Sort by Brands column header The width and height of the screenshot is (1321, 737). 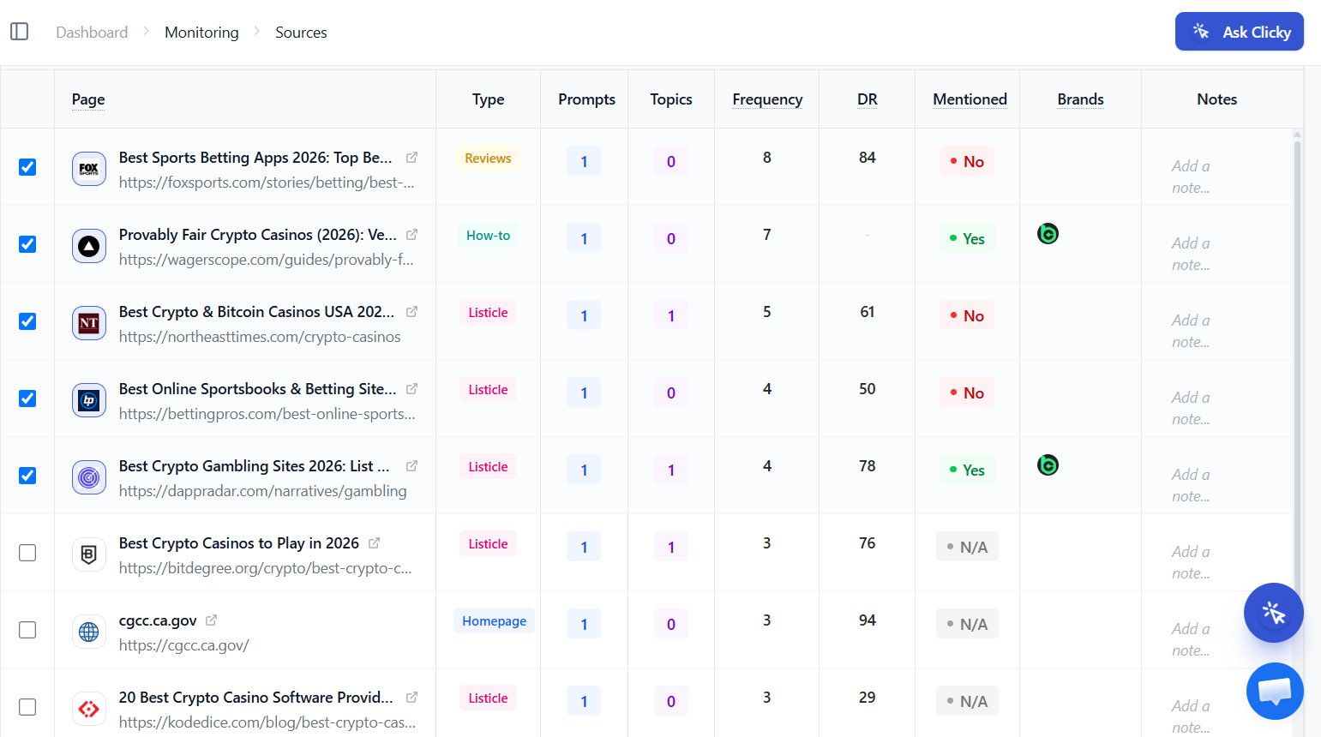pos(1080,99)
